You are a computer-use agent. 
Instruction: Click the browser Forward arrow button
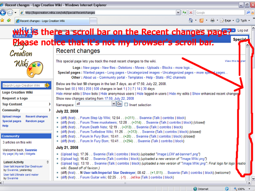tap(10, 12)
